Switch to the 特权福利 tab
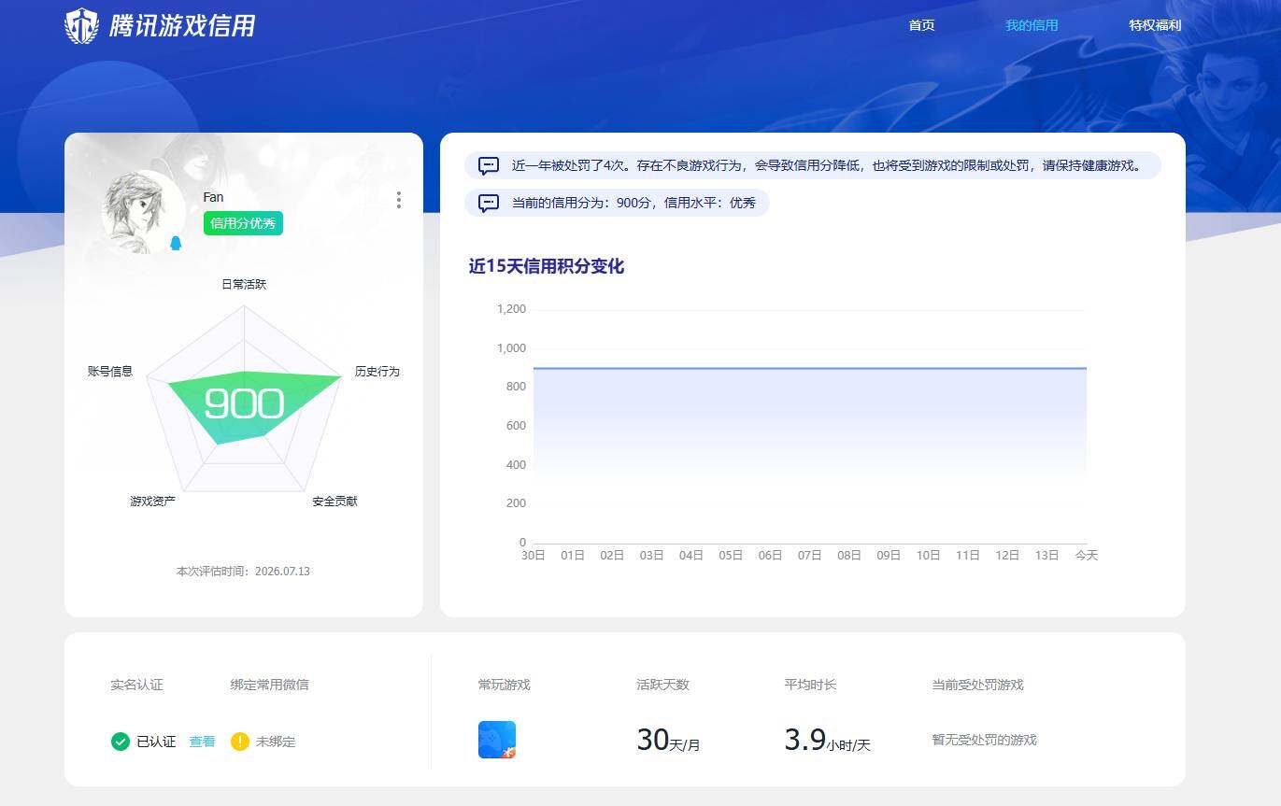The height and width of the screenshot is (806, 1281). pos(1155,25)
